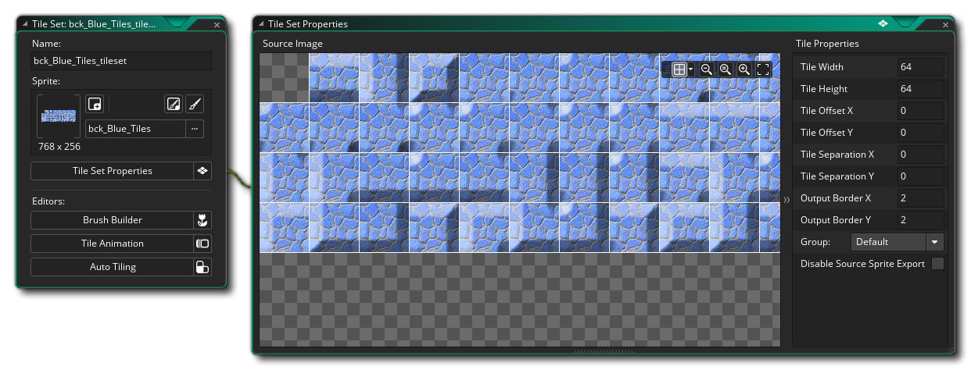971x370 pixels.
Task: Enable Disable Source Sprite Export checkbox
Action: [937, 264]
